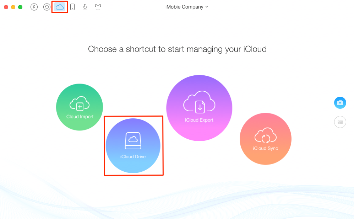The image size is (354, 219).
Task: Open the iTunes backup restore icon
Action: (x=47, y=7)
